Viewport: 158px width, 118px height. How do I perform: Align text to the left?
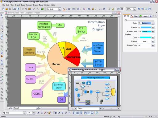tap(74, 113)
